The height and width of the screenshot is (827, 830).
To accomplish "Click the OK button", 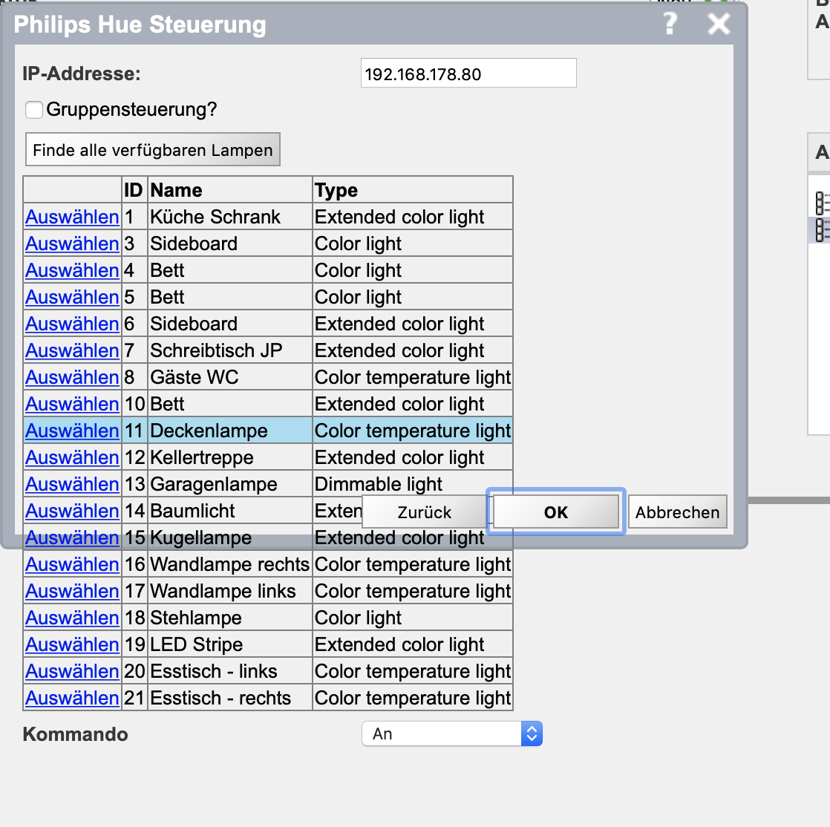I will (x=555, y=512).
